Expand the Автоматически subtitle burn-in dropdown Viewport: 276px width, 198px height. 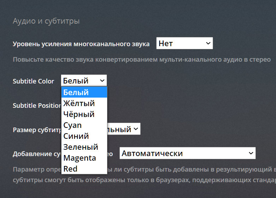[x=187, y=153]
